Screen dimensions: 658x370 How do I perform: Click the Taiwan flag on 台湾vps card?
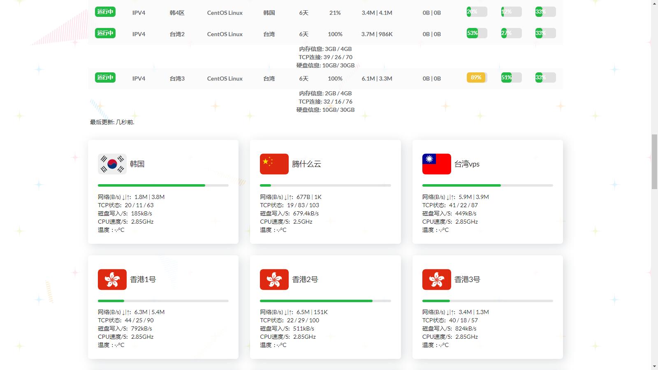[436, 164]
